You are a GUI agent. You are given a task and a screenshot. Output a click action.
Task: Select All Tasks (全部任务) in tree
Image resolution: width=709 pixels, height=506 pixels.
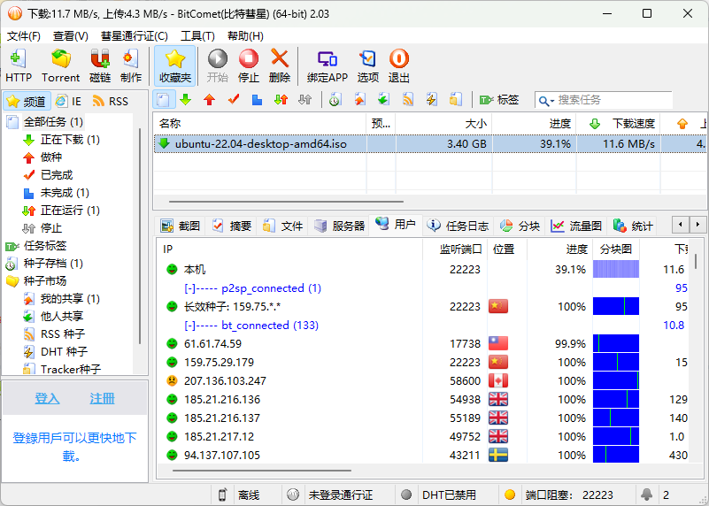coord(53,122)
